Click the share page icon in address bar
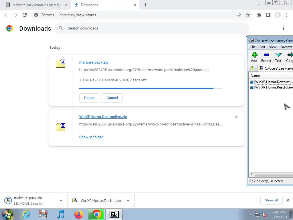Image resolution: width=293 pixels, height=220 pixels. 239,15
